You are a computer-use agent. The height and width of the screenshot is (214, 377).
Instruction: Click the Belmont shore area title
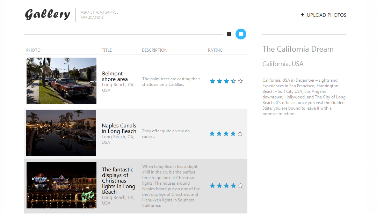115,76
